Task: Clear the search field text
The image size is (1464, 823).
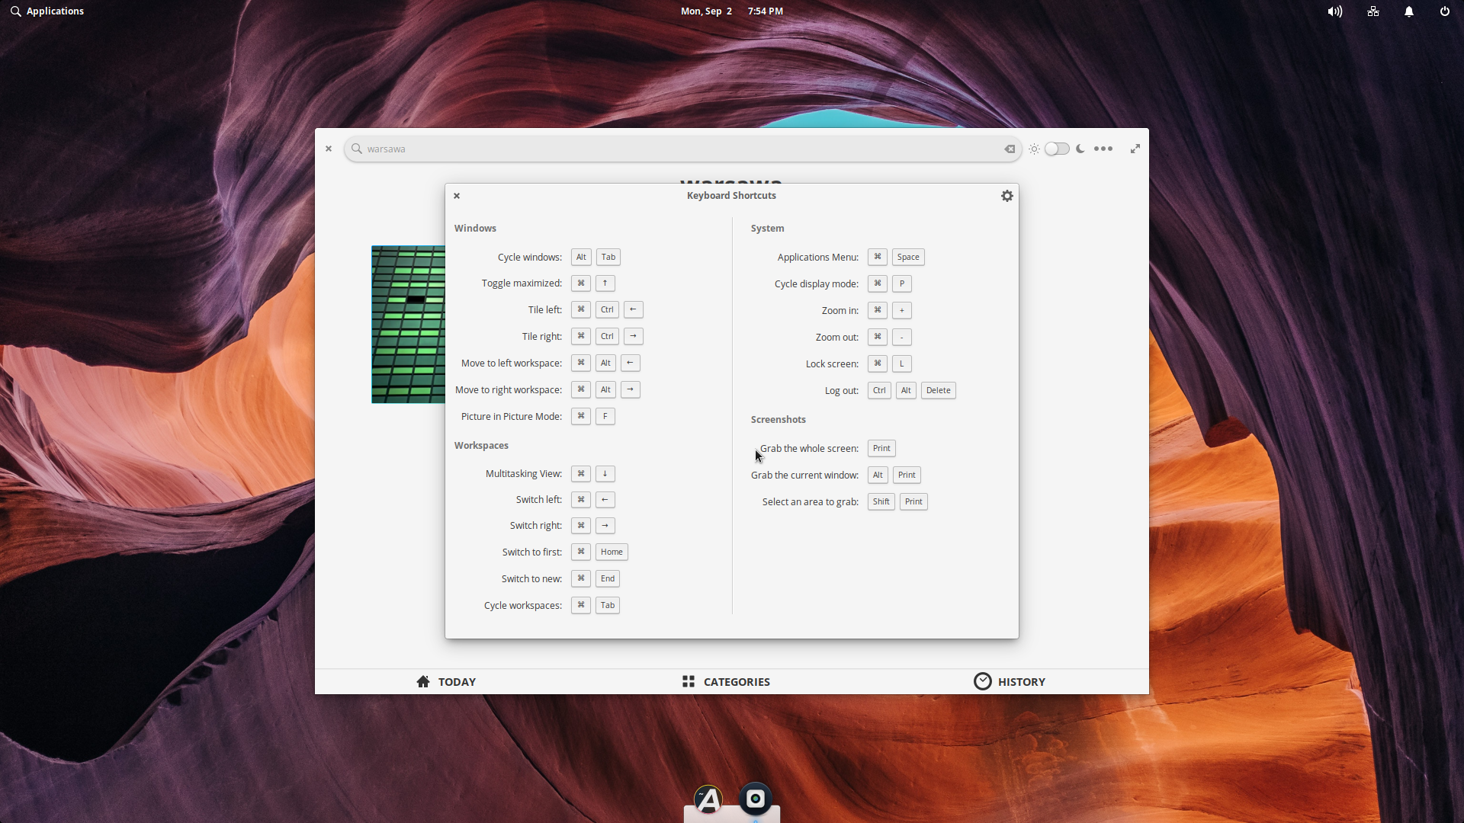Action: (1010, 149)
